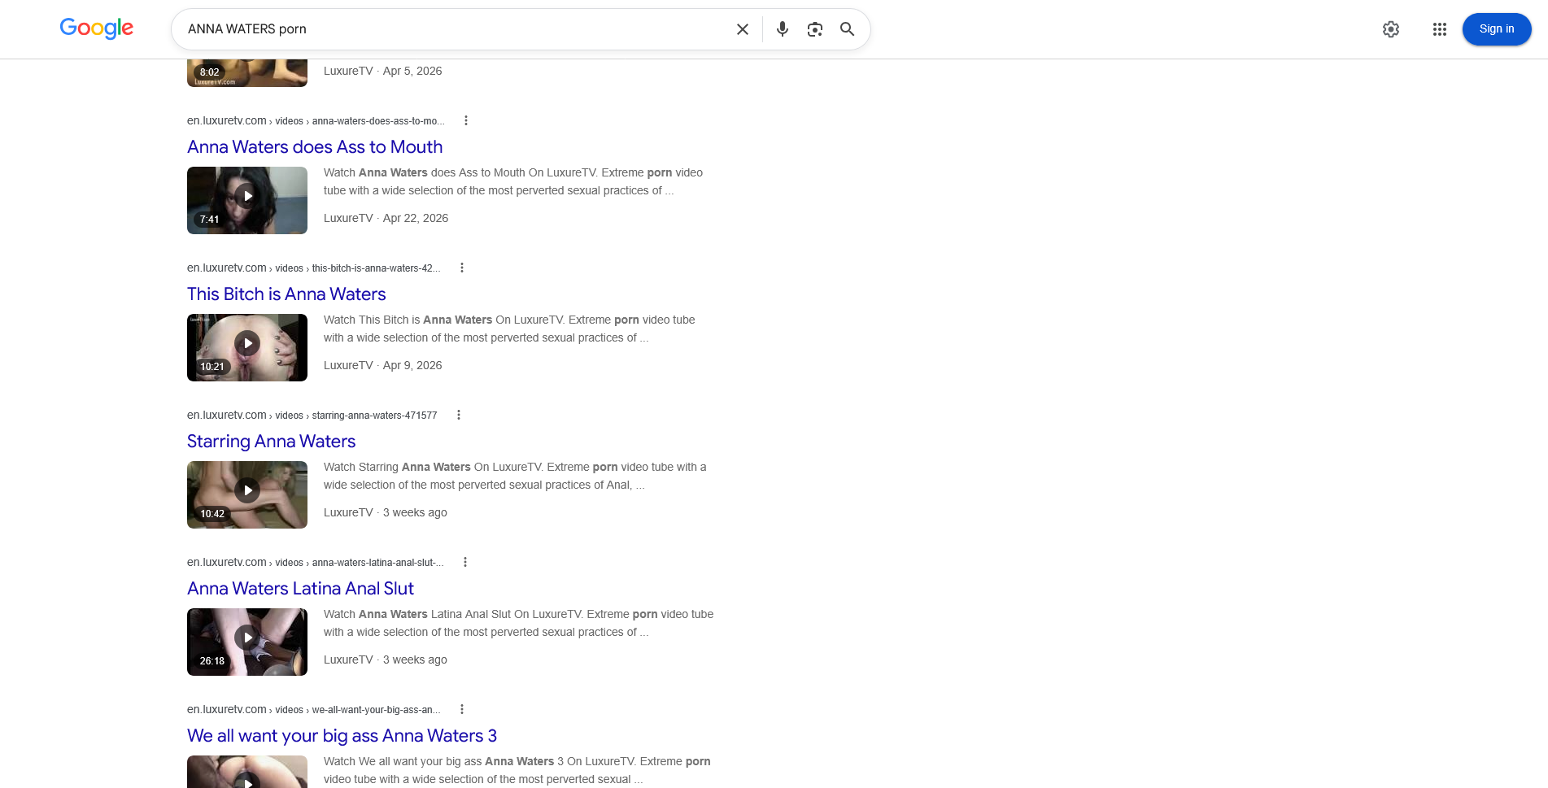This screenshot has width=1548, height=788.
Task: Play the video thumbnail with duration 10:21
Action: tap(247, 347)
